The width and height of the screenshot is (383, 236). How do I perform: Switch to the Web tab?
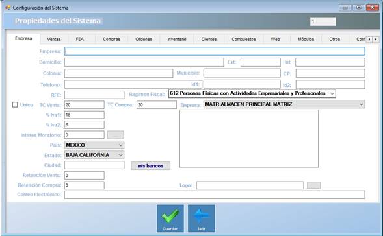275,39
